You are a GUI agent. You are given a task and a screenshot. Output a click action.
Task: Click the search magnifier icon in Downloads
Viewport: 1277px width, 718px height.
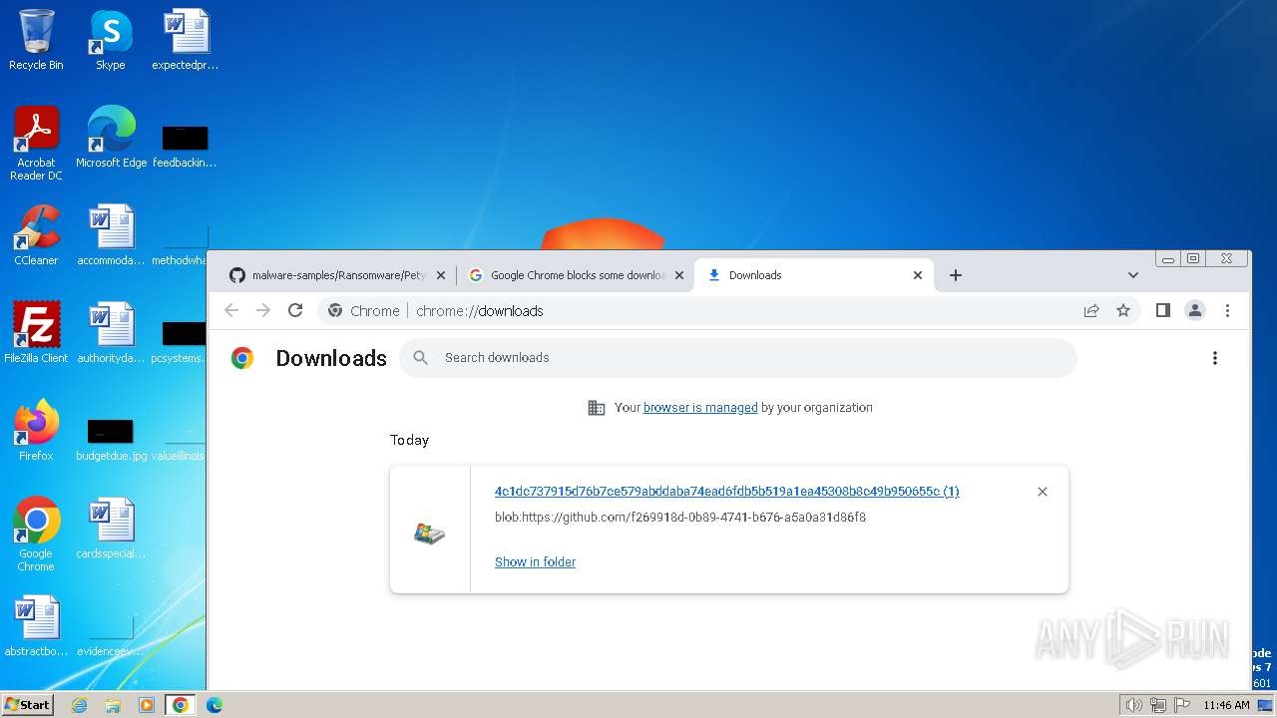(x=421, y=358)
